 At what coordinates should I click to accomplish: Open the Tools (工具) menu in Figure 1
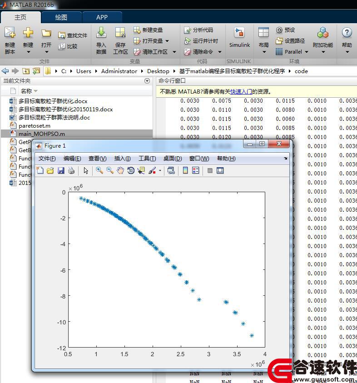coord(147,159)
